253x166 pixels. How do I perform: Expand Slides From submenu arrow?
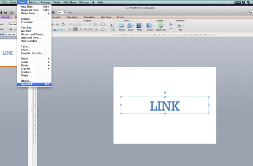[x=48, y=13]
